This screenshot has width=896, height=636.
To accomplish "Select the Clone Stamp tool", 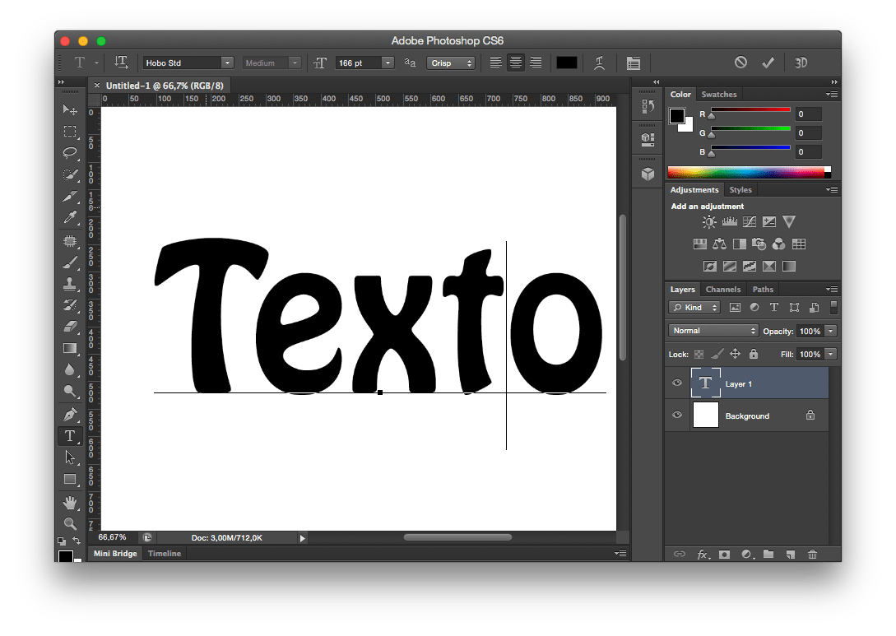I will click(x=70, y=283).
